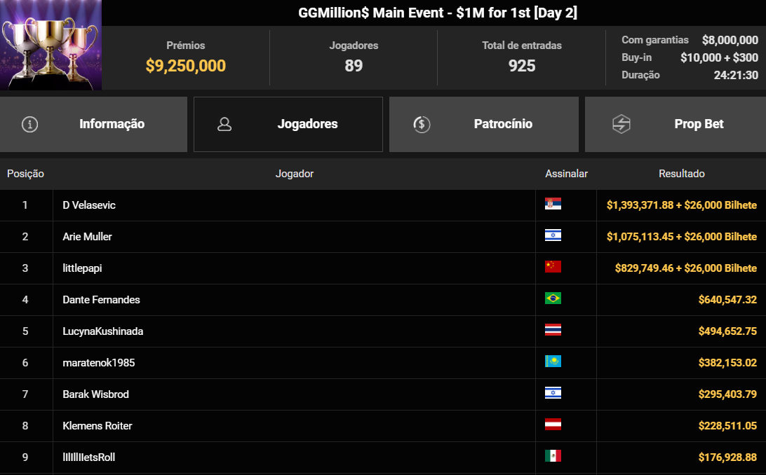Click the Kazakhstan flag next to maratenok1985
766x475 pixels.
551,362
